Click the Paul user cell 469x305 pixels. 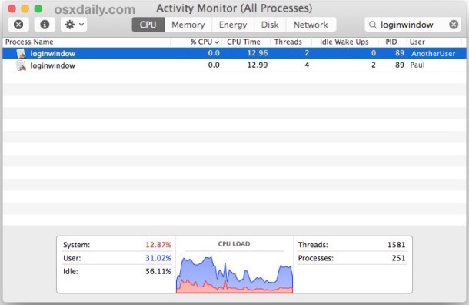click(417, 65)
